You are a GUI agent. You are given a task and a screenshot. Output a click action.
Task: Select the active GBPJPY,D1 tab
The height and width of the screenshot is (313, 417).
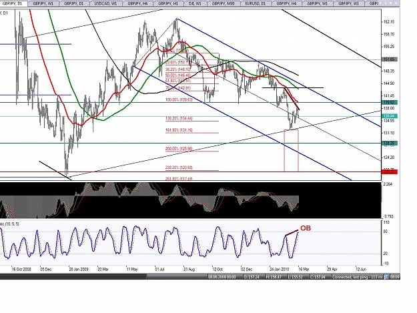[13, 4]
